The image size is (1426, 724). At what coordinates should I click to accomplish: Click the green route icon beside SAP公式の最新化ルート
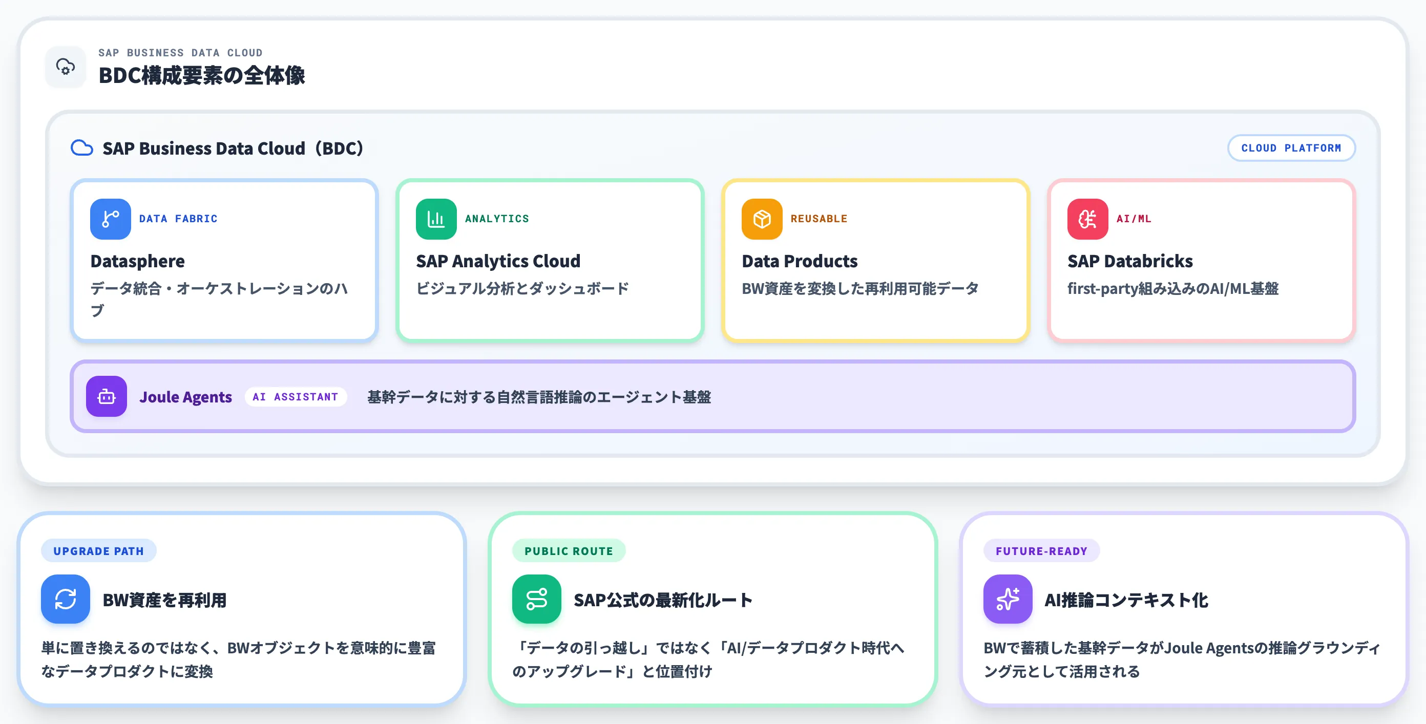point(536,599)
